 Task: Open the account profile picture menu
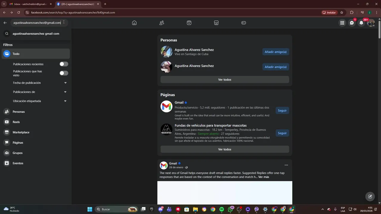click(x=371, y=23)
